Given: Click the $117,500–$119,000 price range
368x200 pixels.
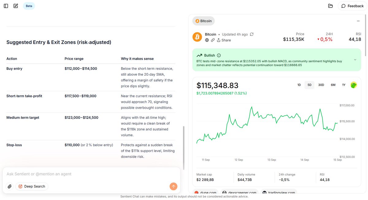Looking at the screenshot, I should pos(80,96).
